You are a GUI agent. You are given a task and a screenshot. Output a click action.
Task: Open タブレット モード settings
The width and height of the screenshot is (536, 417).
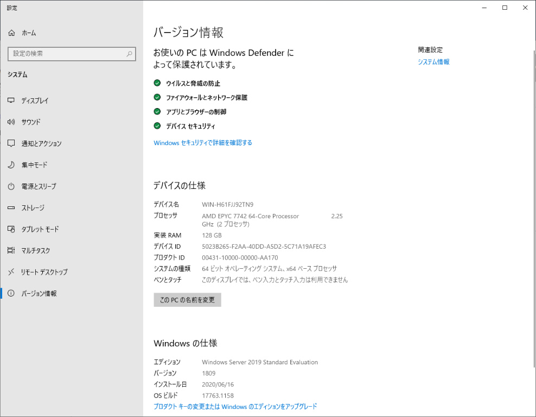point(72,229)
